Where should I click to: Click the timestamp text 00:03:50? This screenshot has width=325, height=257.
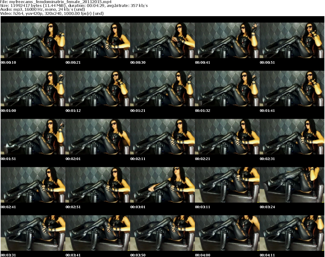click(138, 255)
